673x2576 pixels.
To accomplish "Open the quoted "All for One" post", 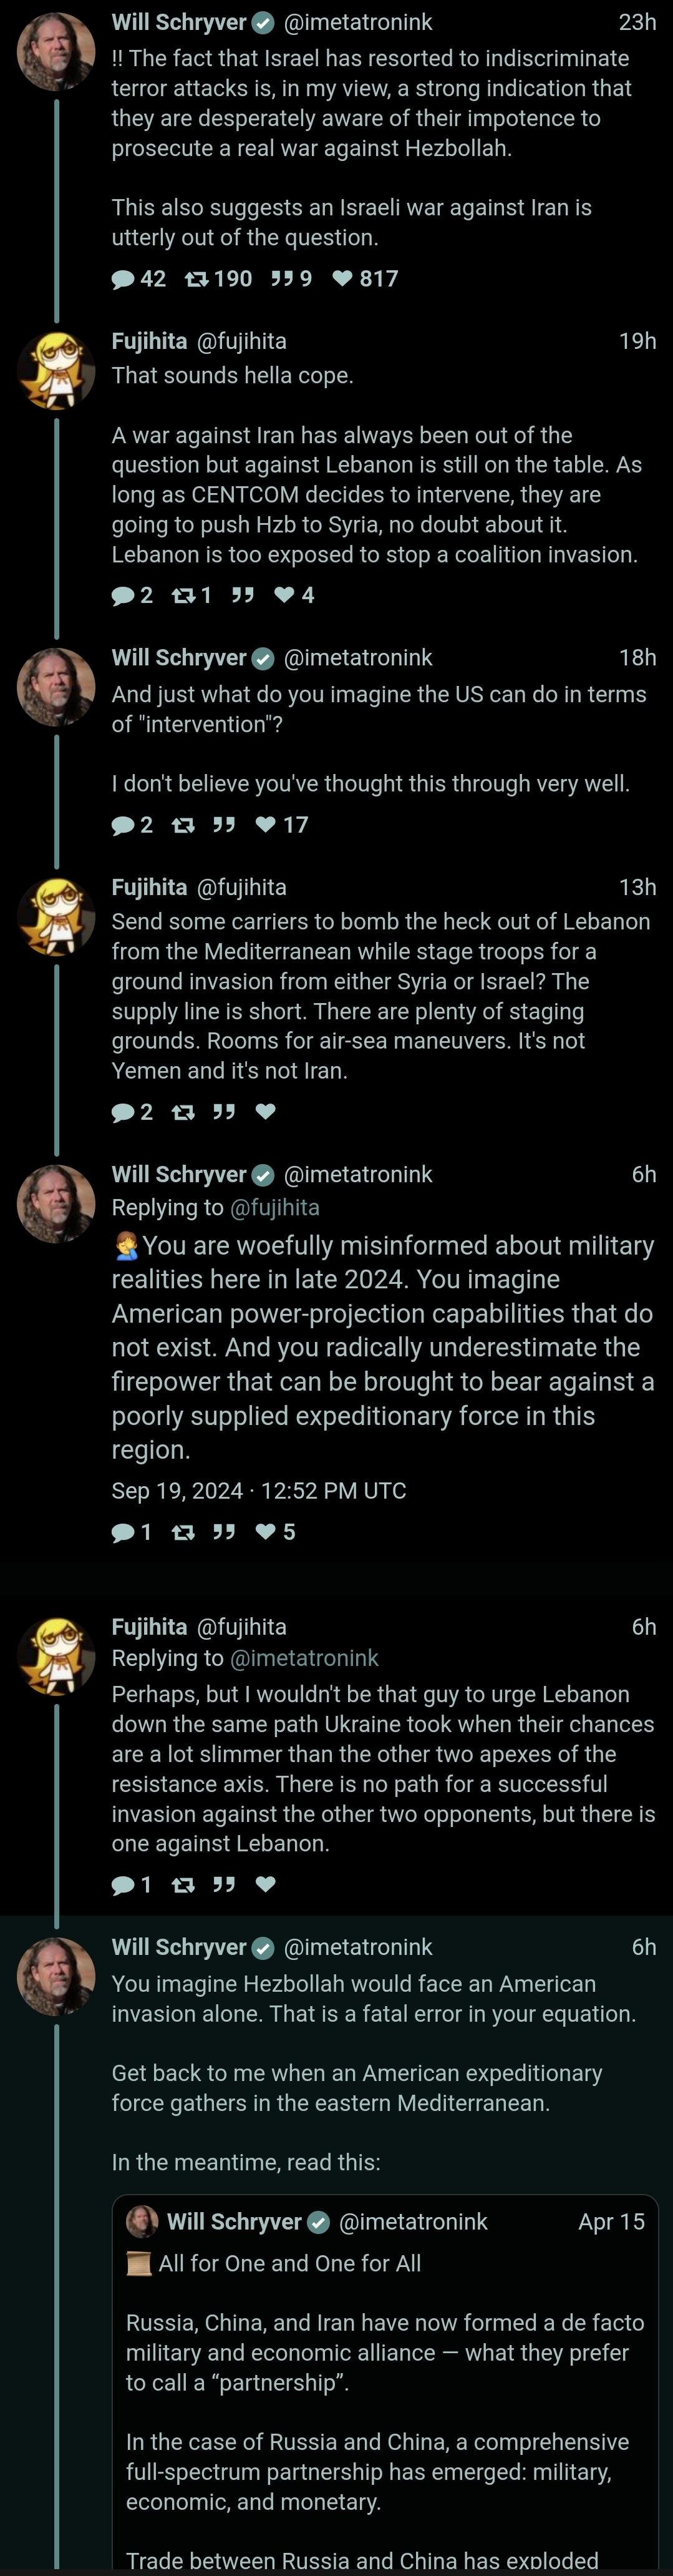I will pos(385,2380).
